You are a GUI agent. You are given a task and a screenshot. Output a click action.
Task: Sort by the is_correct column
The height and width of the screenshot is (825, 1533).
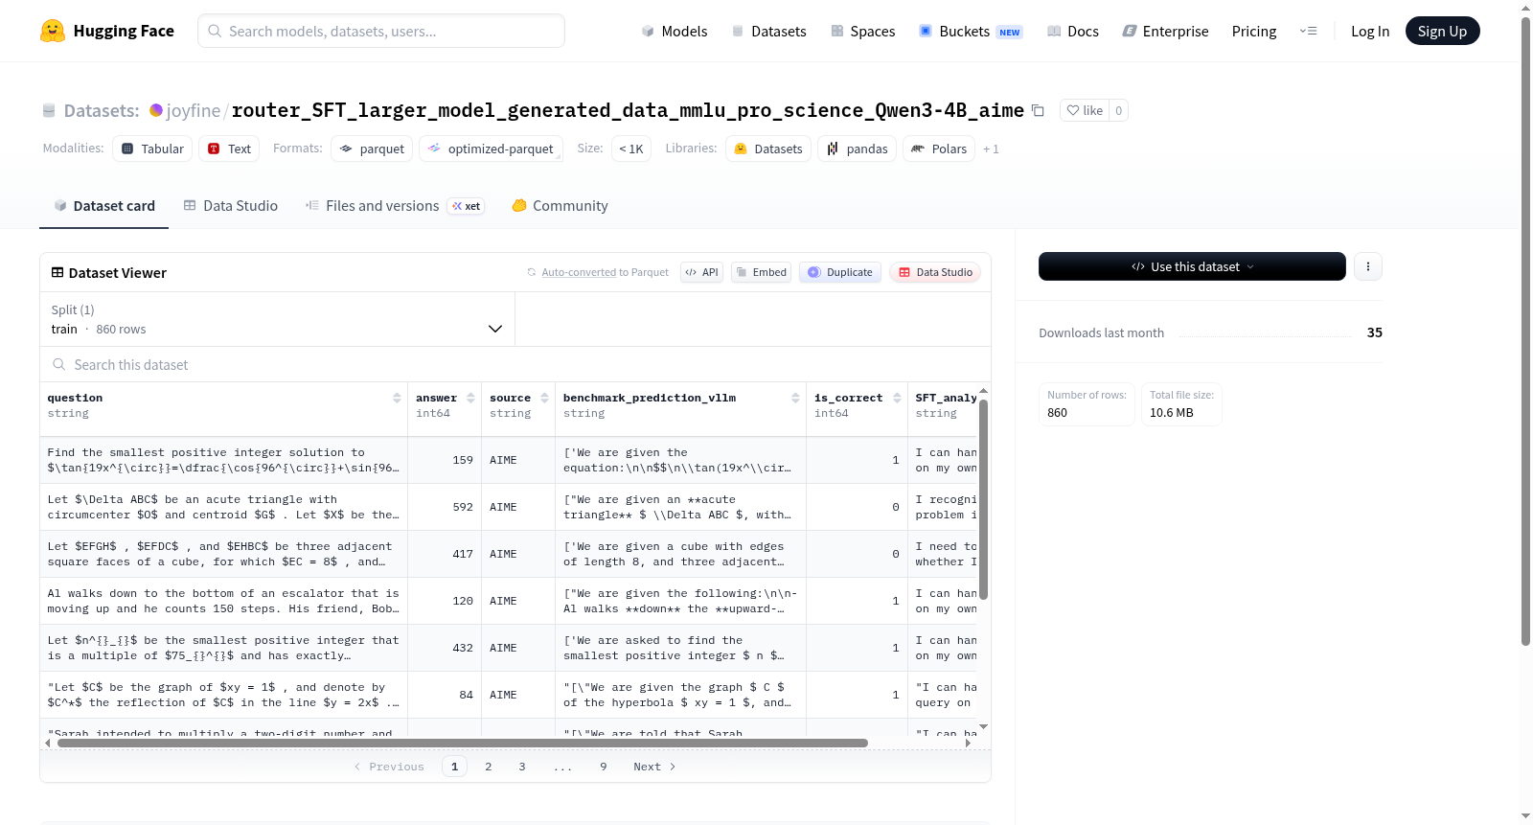[x=897, y=398]
